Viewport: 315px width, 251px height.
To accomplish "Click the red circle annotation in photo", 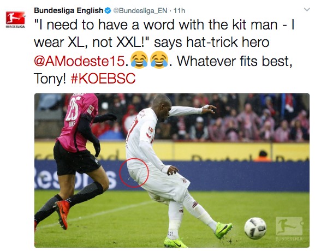I will click(134, 173).
